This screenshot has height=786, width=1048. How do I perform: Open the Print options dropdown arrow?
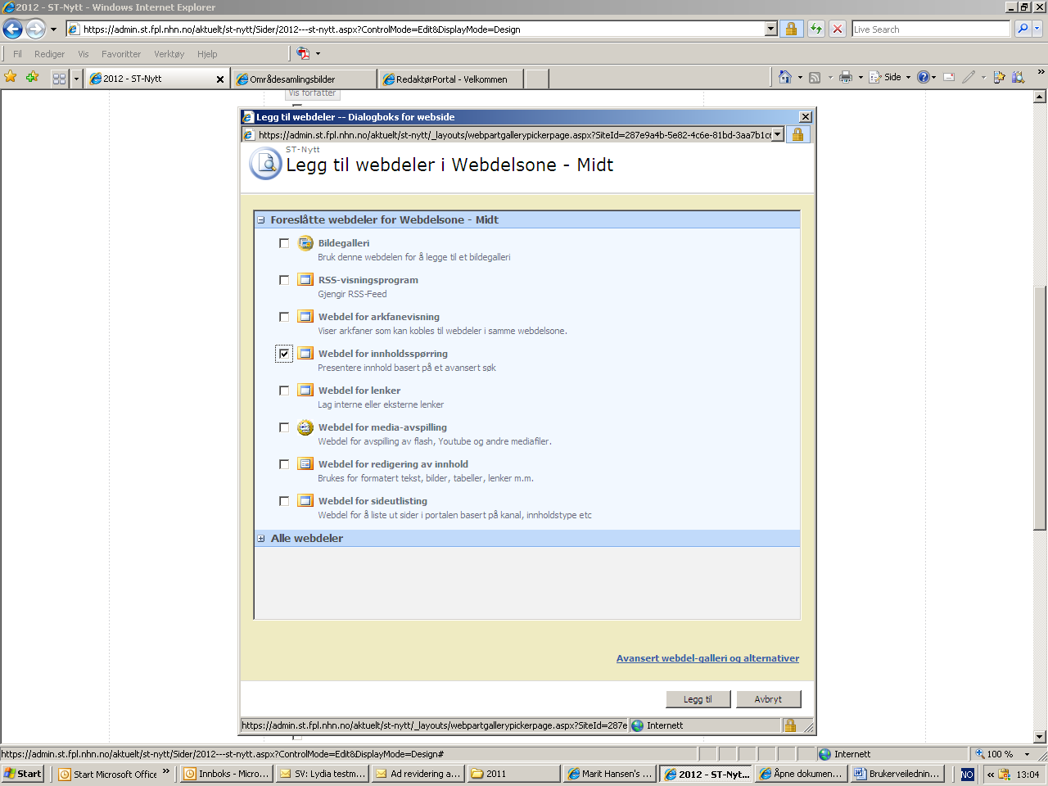[x=861, y=77]
